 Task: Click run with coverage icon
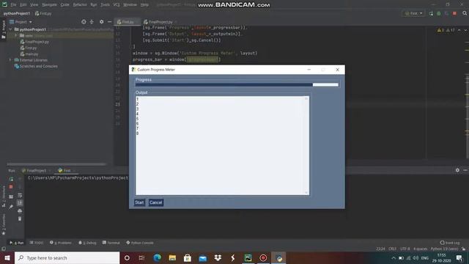(x=446, y=13)
